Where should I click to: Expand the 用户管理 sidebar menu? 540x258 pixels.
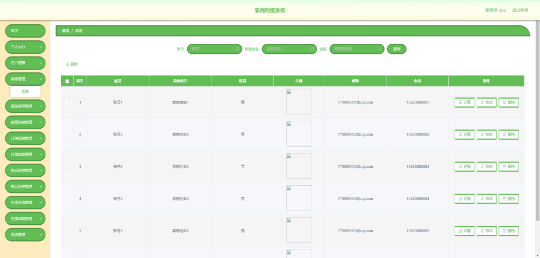[25, 63]
